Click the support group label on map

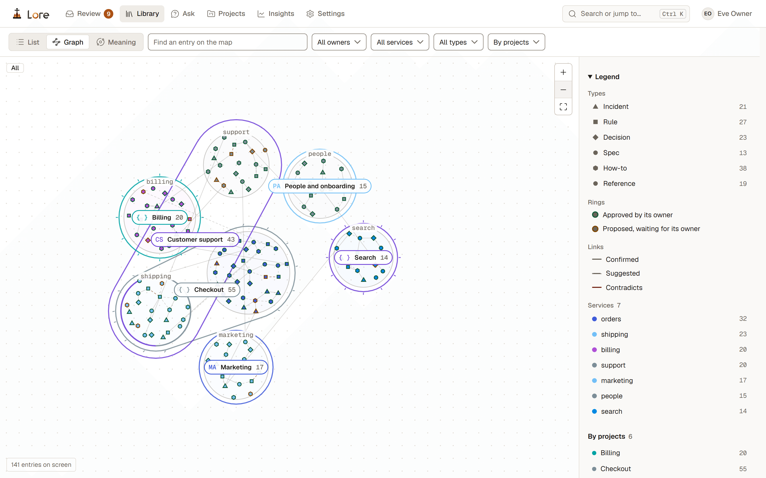click(x=236, y=132)
